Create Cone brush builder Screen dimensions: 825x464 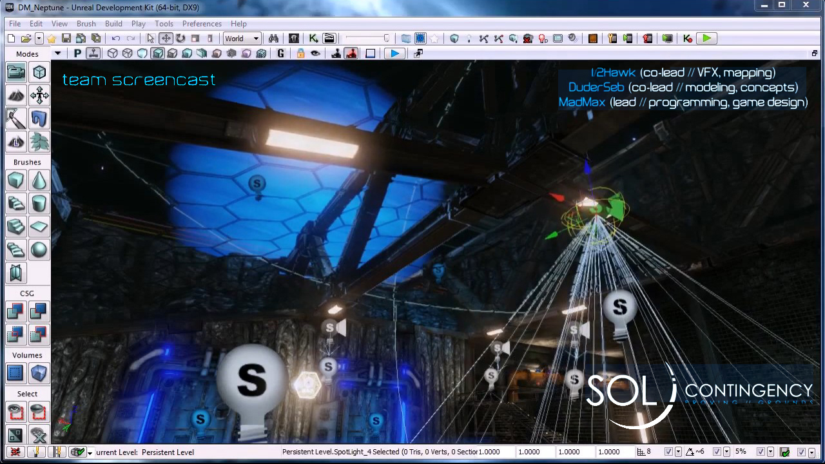pos(39,181)
